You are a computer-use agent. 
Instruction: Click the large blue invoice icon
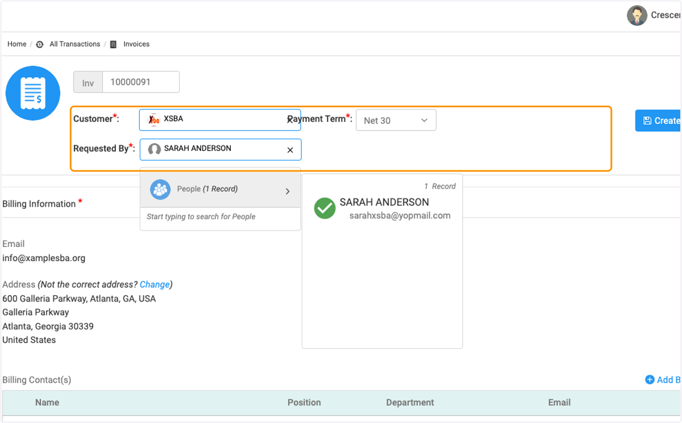(x=33, y=93)
